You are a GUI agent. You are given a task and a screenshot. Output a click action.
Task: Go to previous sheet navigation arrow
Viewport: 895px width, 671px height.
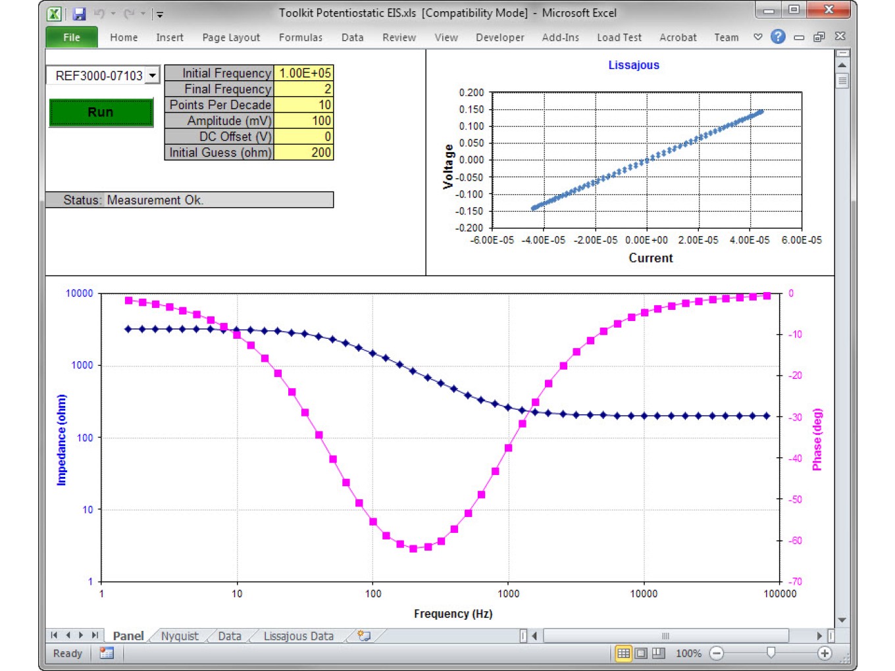(68, 635)
